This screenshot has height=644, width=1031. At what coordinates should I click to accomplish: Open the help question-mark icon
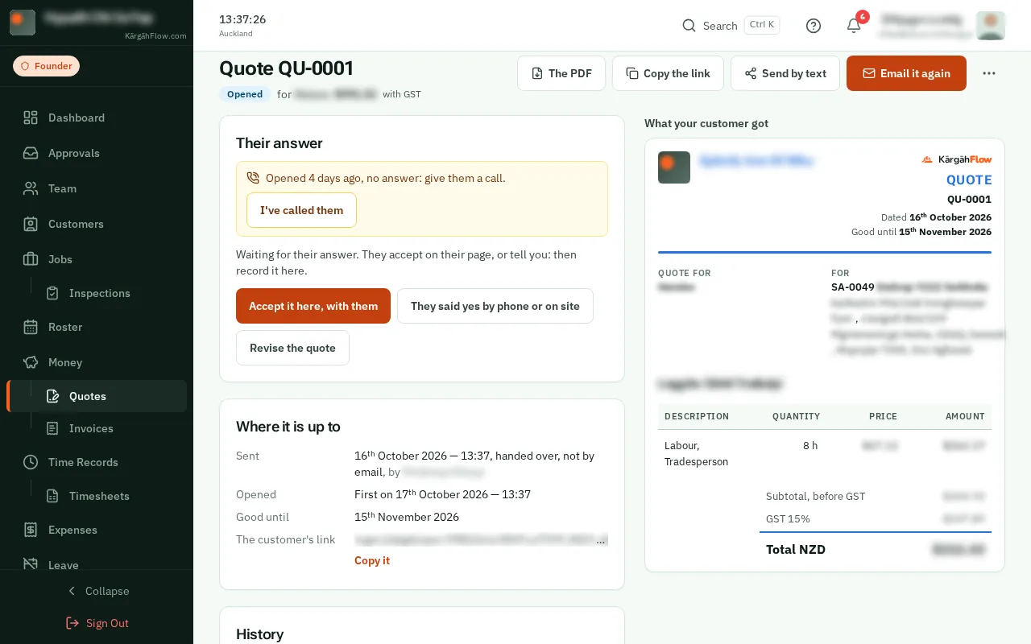[x=814, y=26]
